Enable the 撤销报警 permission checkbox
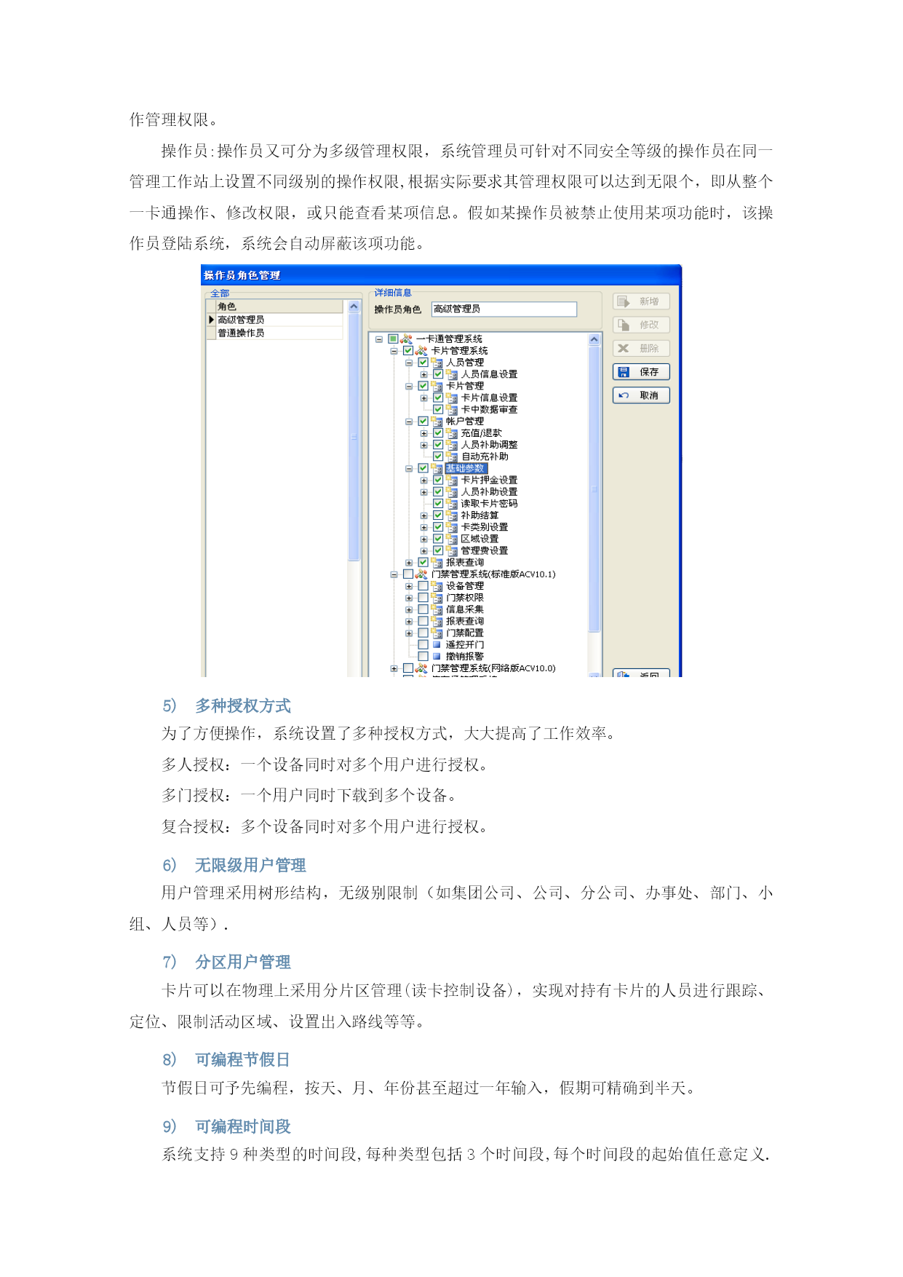 423,656
